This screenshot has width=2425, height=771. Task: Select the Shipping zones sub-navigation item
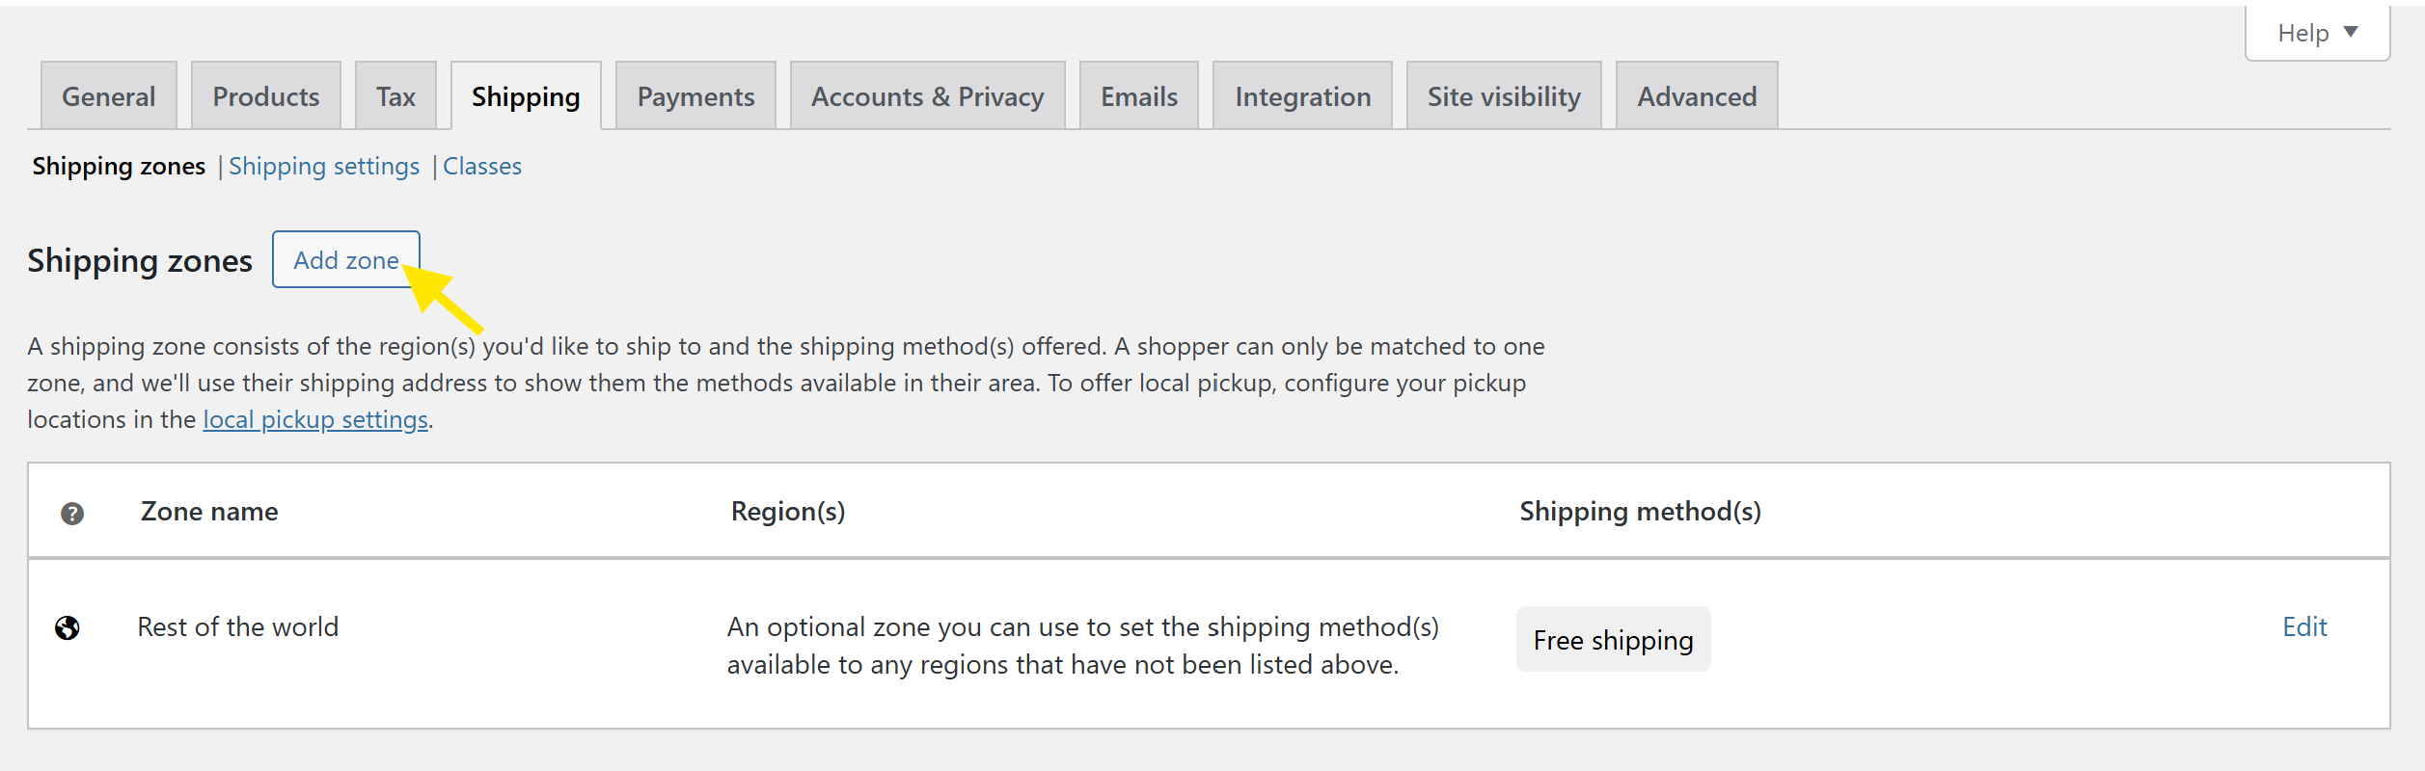click(x=119, y=166)
